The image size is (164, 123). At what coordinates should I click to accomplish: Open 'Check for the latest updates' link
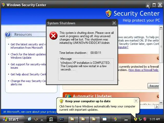coord(28,56)
